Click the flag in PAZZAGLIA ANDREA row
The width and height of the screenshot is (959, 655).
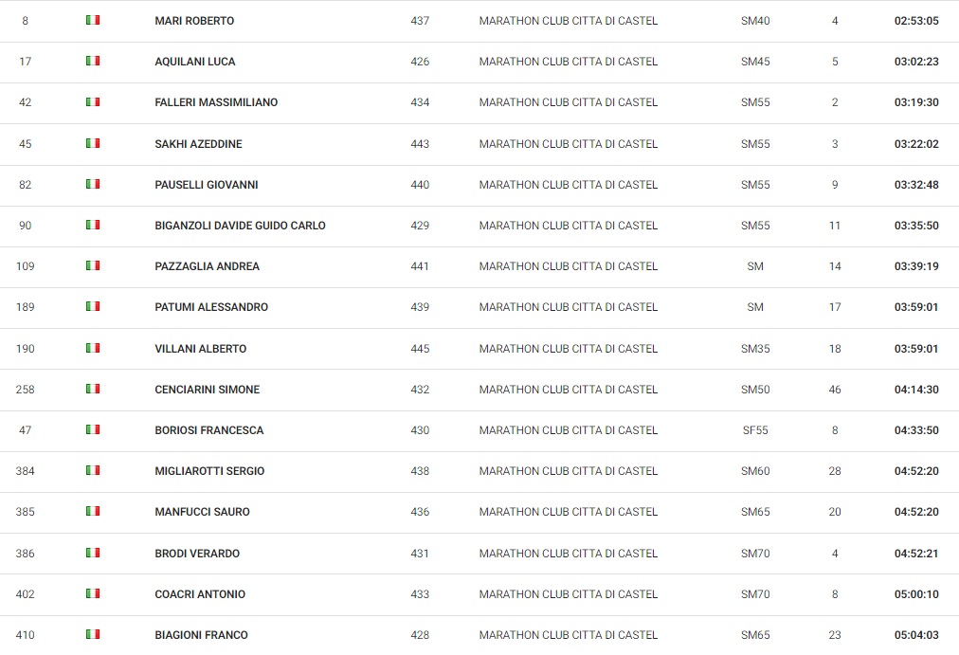tap(93, 265)
